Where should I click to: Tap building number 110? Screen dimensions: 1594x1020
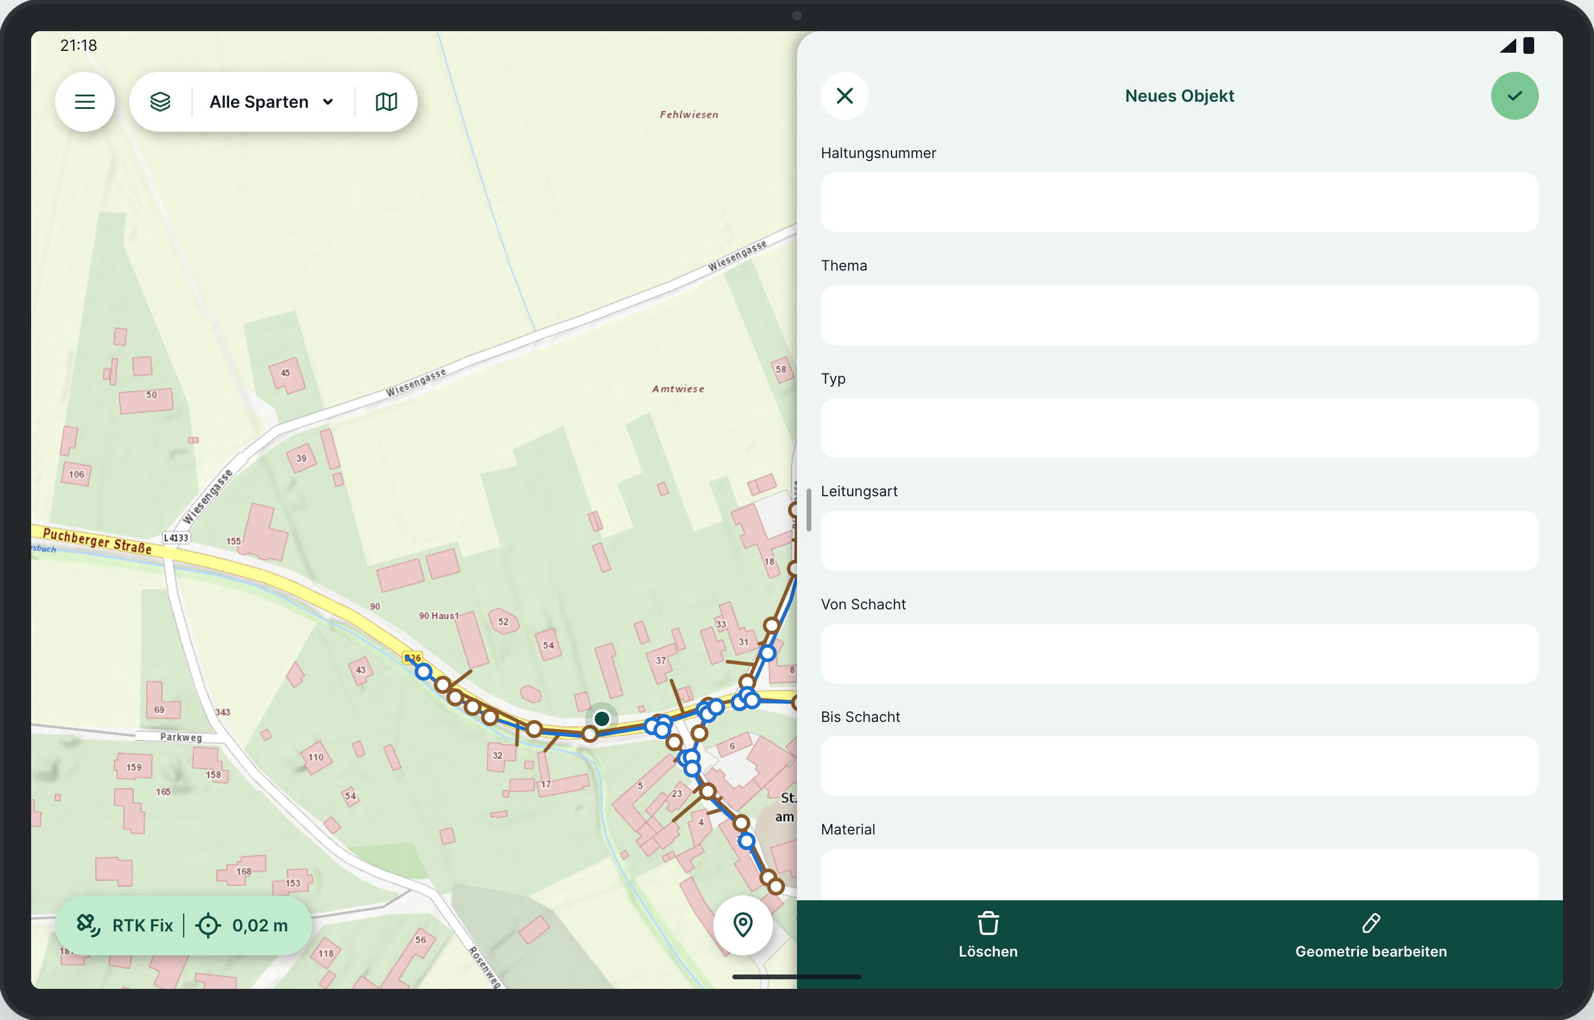pos(316,757)
